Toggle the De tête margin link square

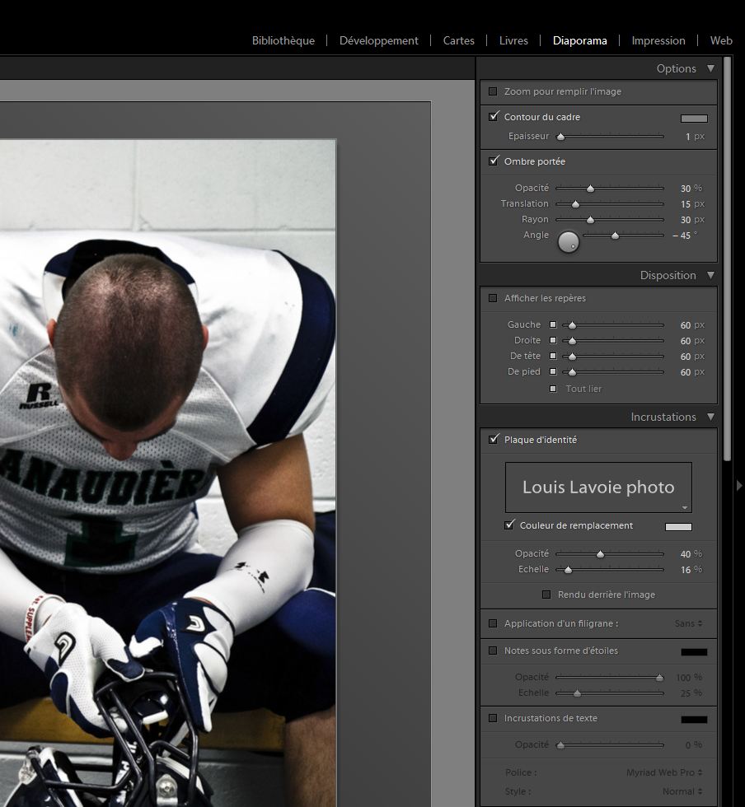(553, 357)
